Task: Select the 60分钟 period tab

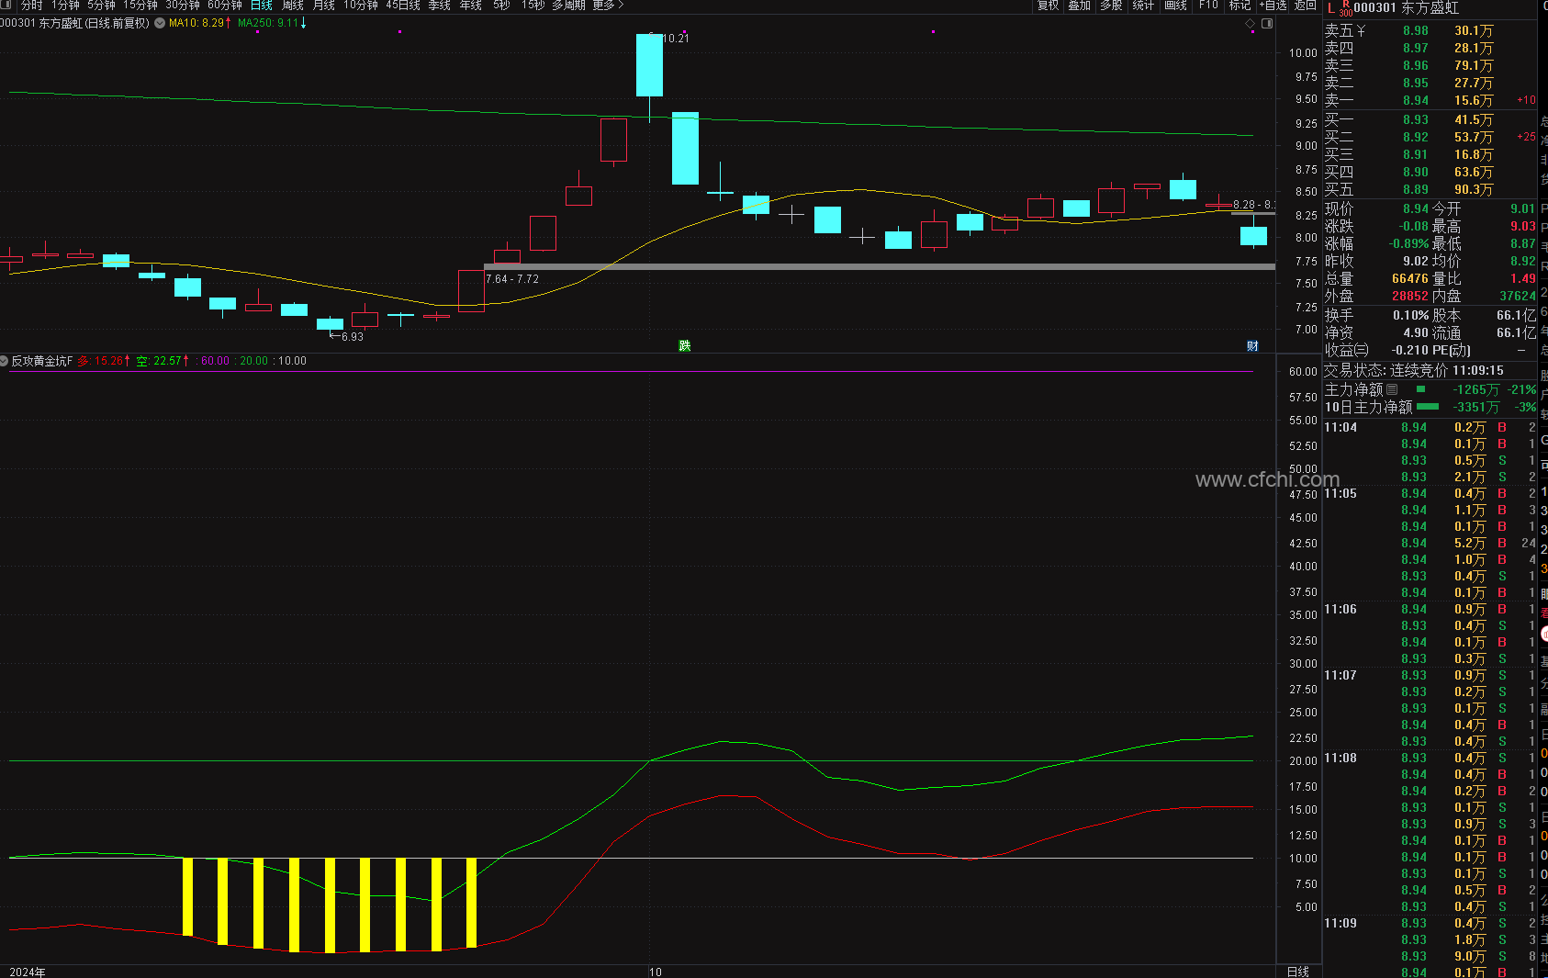Action: click(225, 6)
